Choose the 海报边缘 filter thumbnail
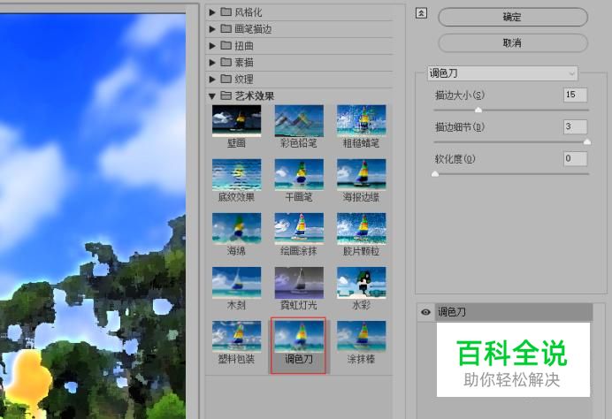This screenshot has height=419, width=612. click(362, 175)
